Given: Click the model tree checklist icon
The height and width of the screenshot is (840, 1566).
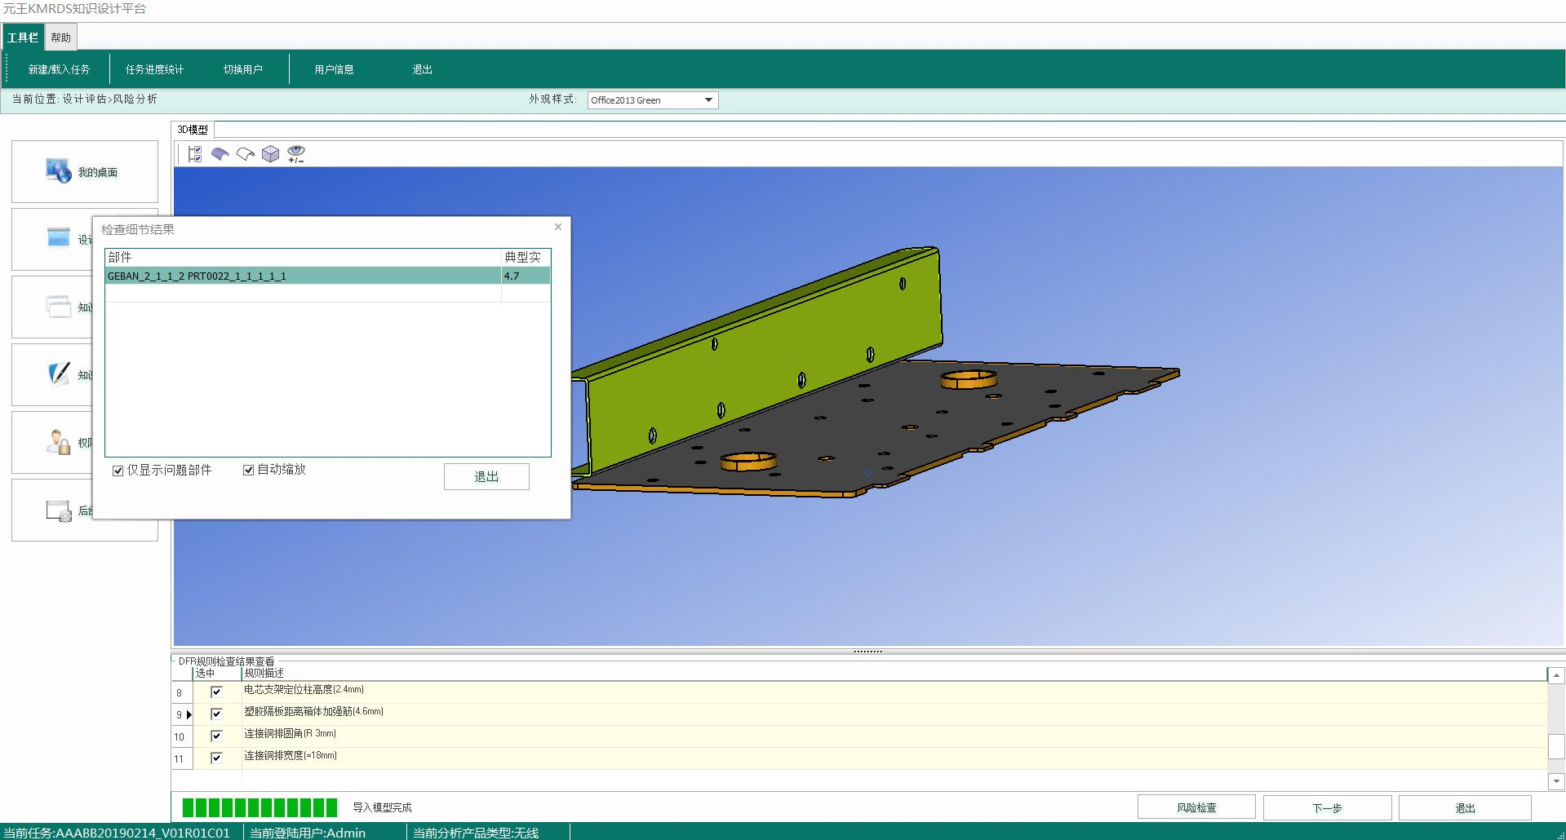Looking at the screenshot, I should [x=195, y=154].
